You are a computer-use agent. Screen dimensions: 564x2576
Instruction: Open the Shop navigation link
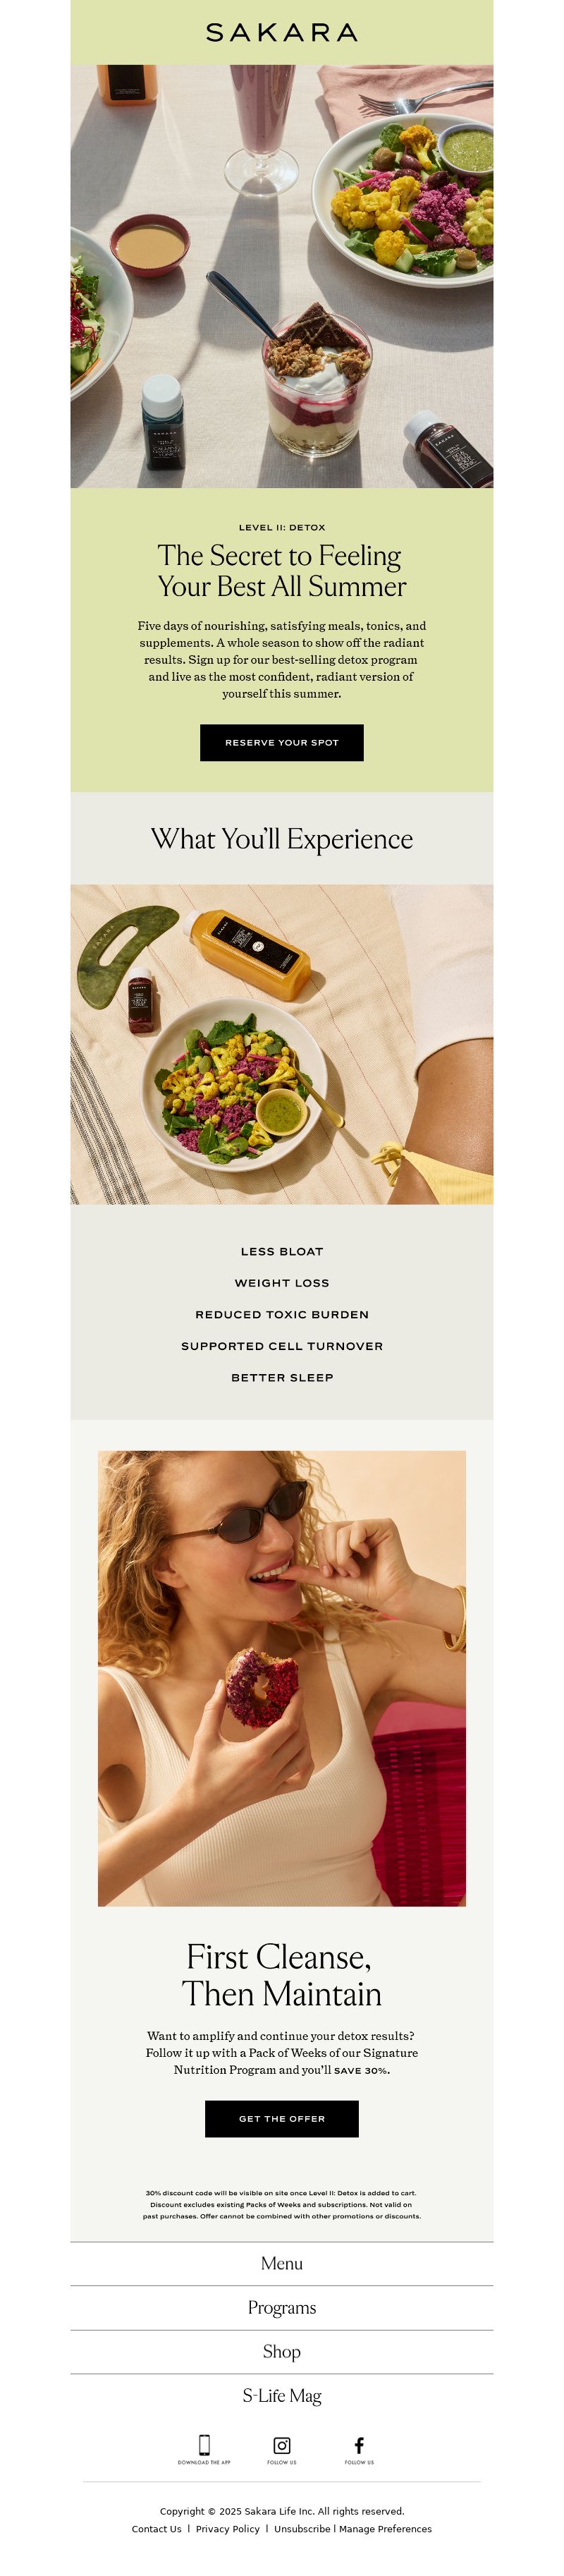pyautogui.click(x=282, y=2351)
